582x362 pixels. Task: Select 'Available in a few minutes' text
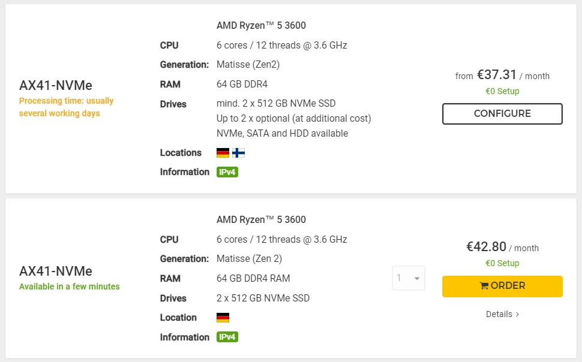point(70,286)
